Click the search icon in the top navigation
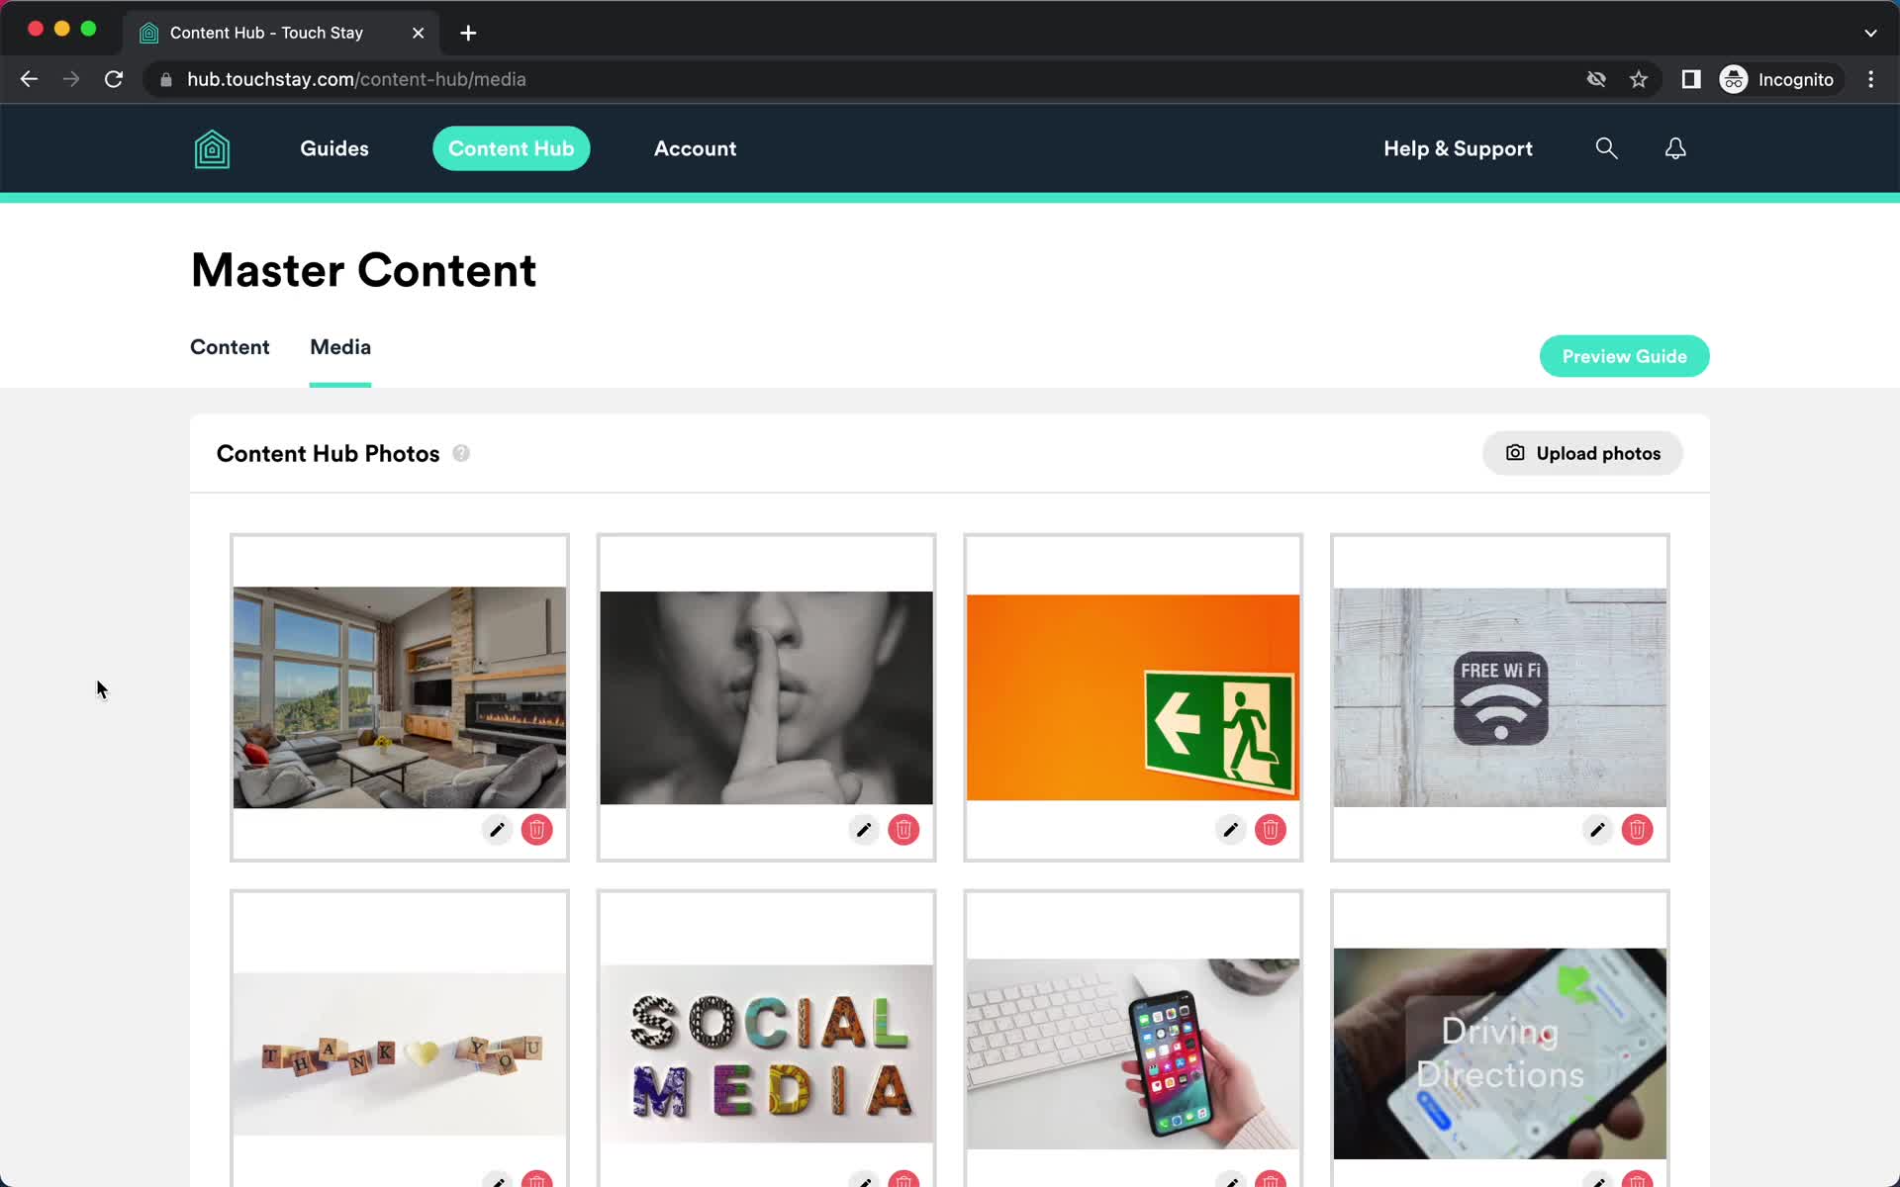 click(1606, 147)
